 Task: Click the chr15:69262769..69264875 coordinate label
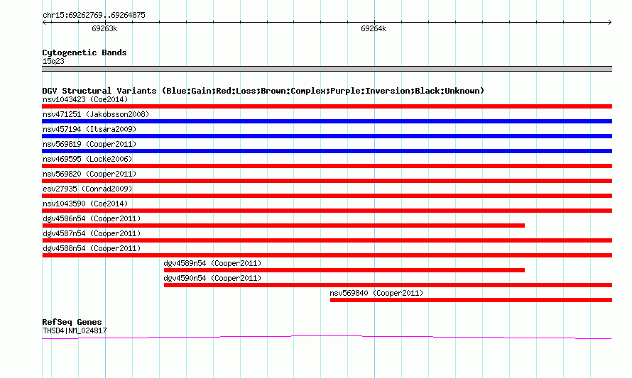94,16
